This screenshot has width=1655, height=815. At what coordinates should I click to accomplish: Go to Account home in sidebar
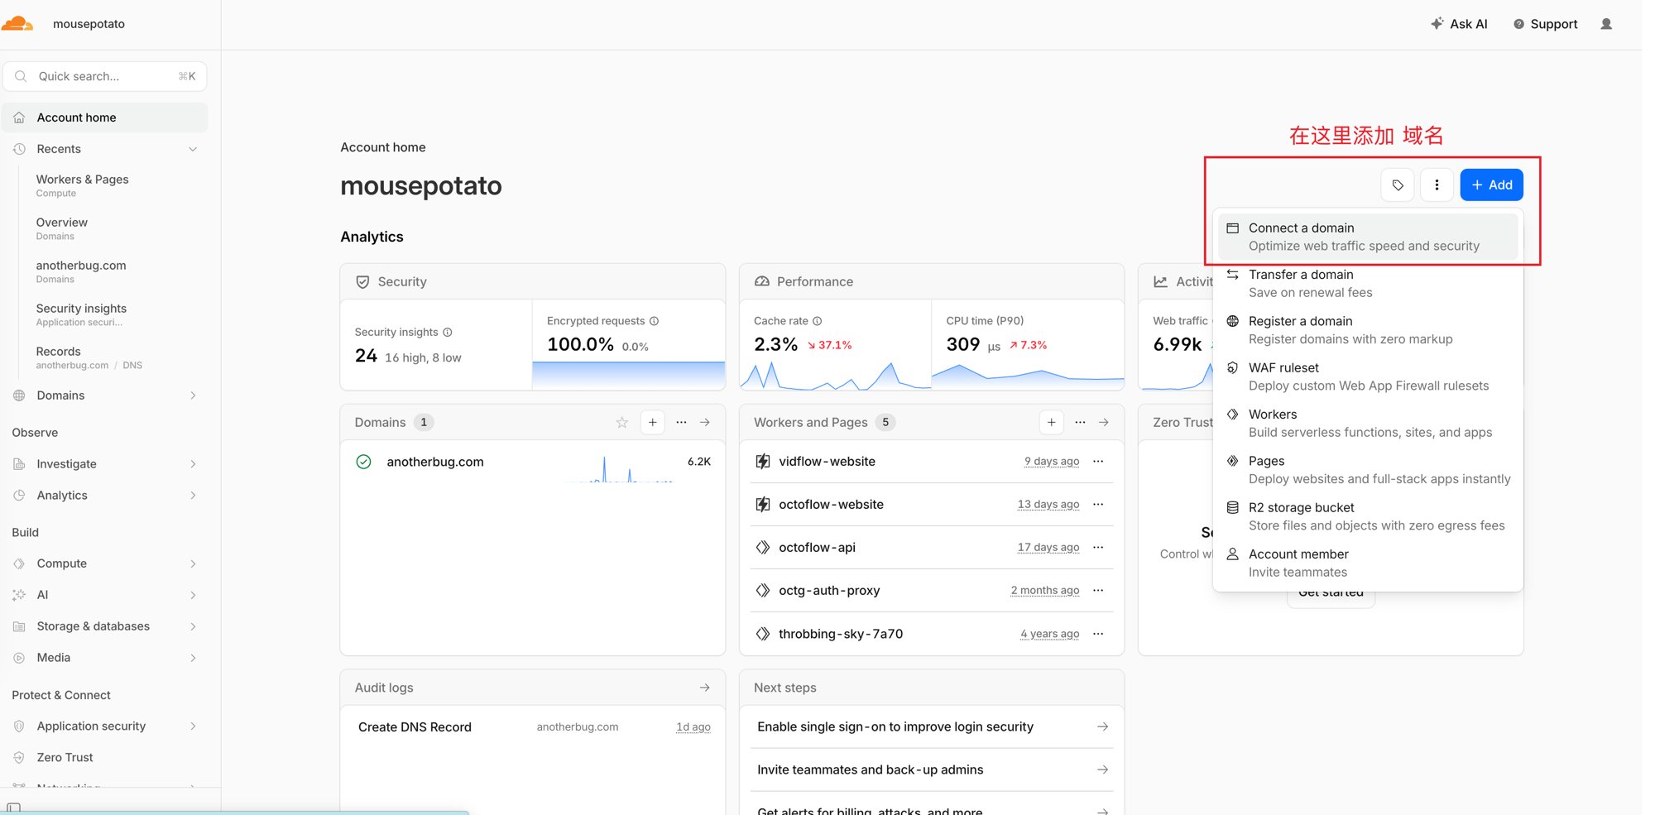(x=105, y=117)
